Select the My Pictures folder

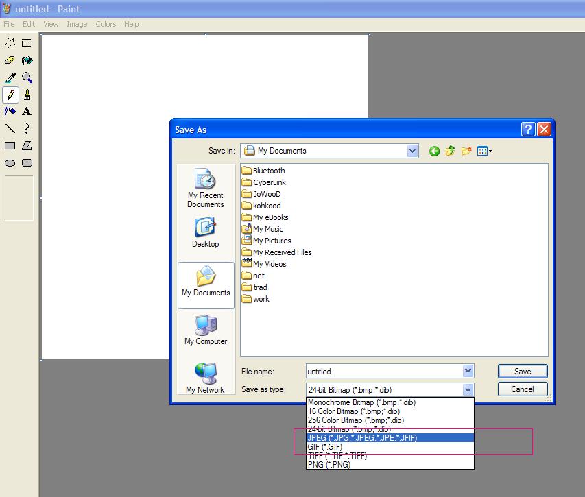[266, 241]
